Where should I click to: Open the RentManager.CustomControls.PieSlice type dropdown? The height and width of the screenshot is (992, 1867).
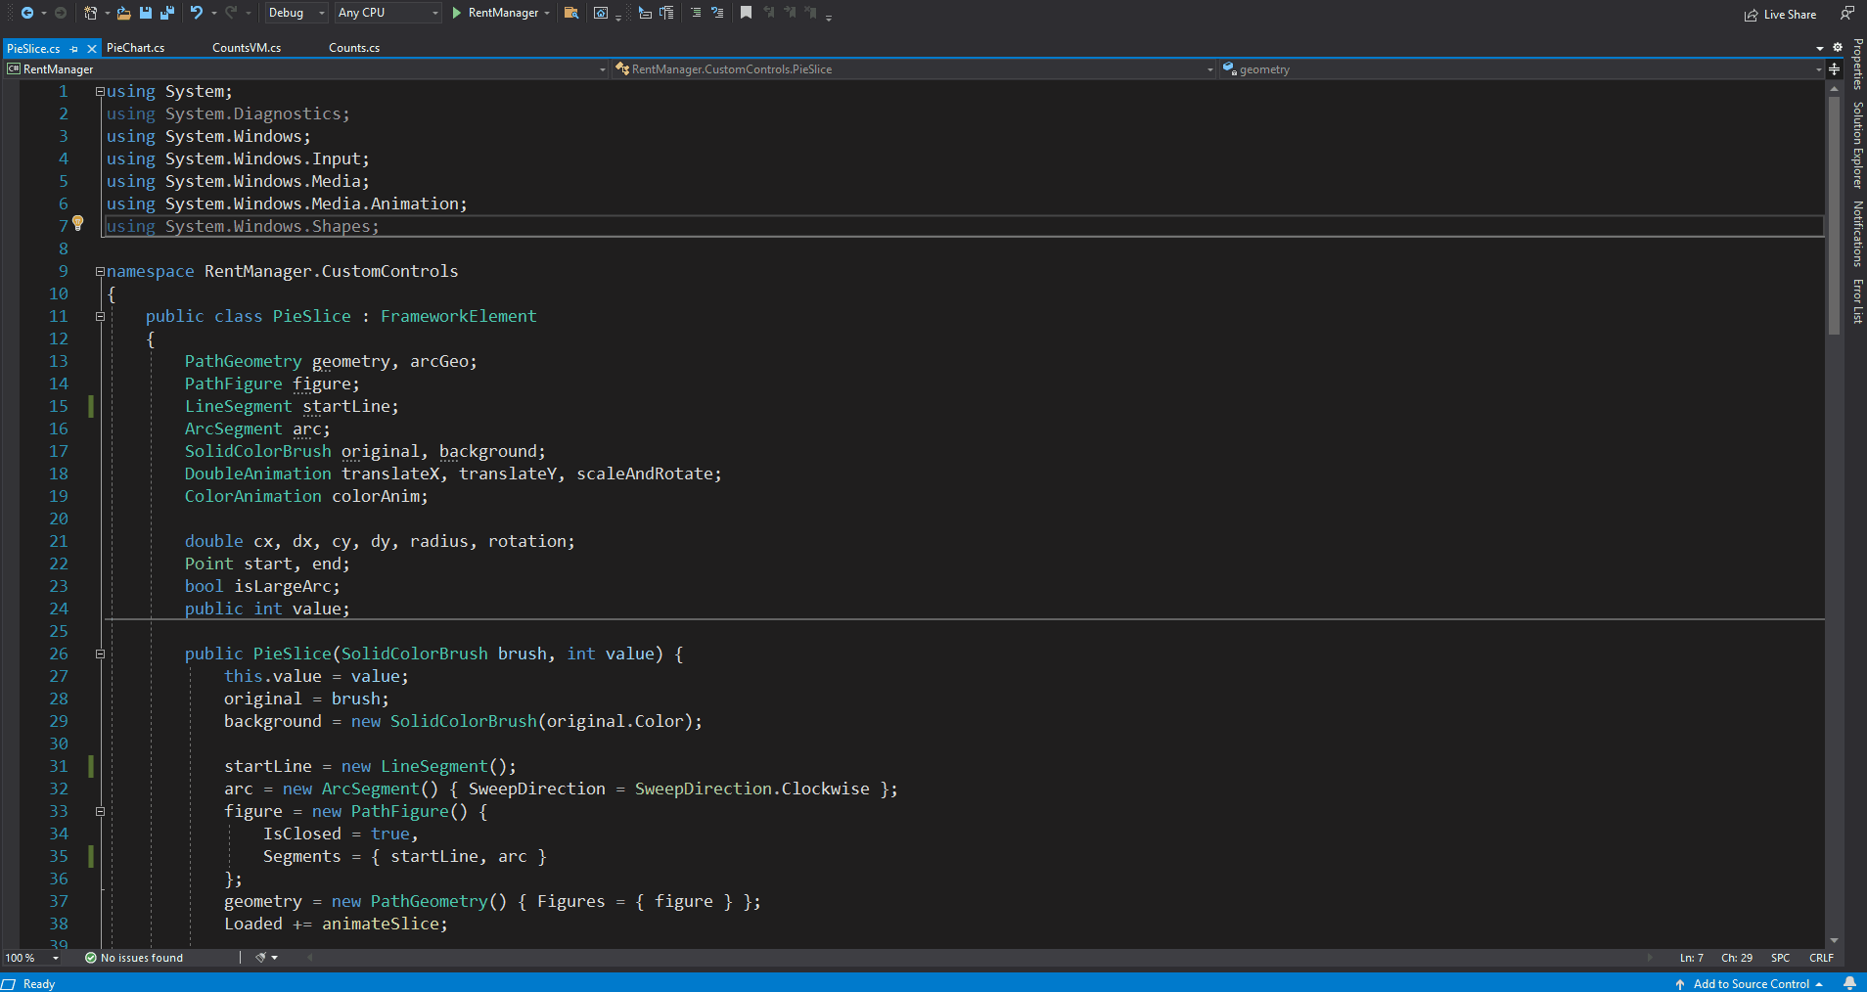click(914, 69)
